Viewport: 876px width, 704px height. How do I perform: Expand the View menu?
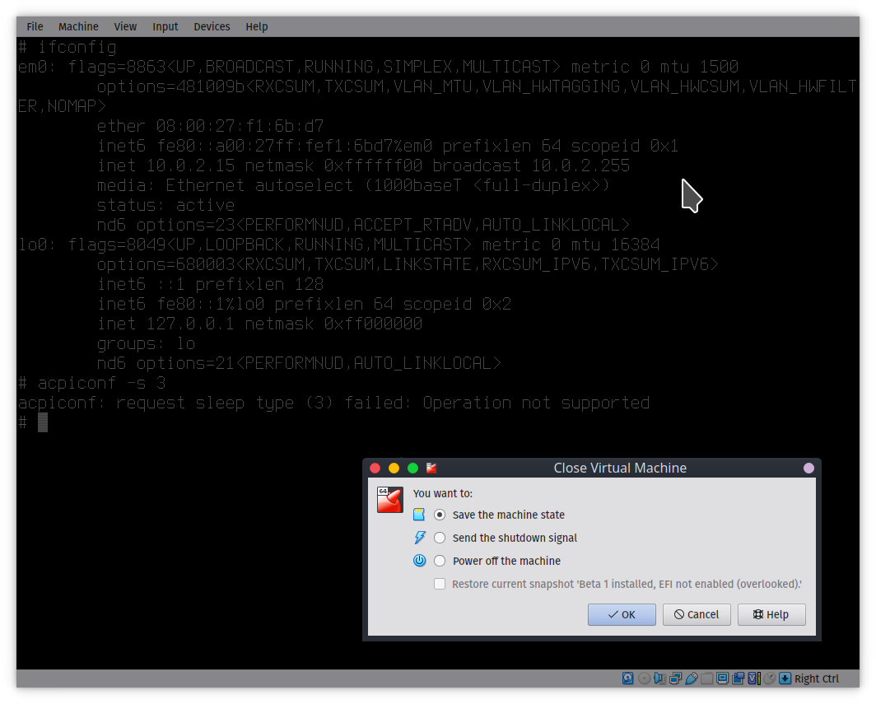[x=125, y=26]
